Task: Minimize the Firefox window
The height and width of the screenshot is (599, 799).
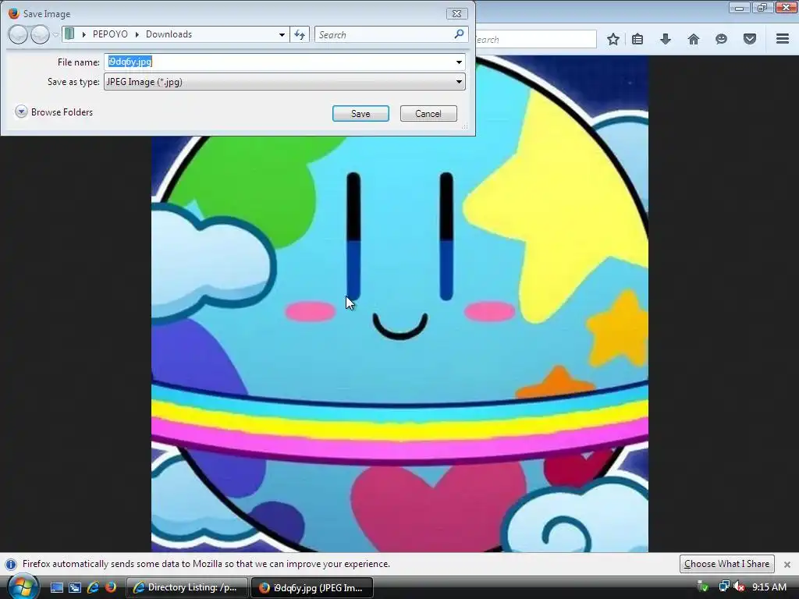Action: pos(739,8)
